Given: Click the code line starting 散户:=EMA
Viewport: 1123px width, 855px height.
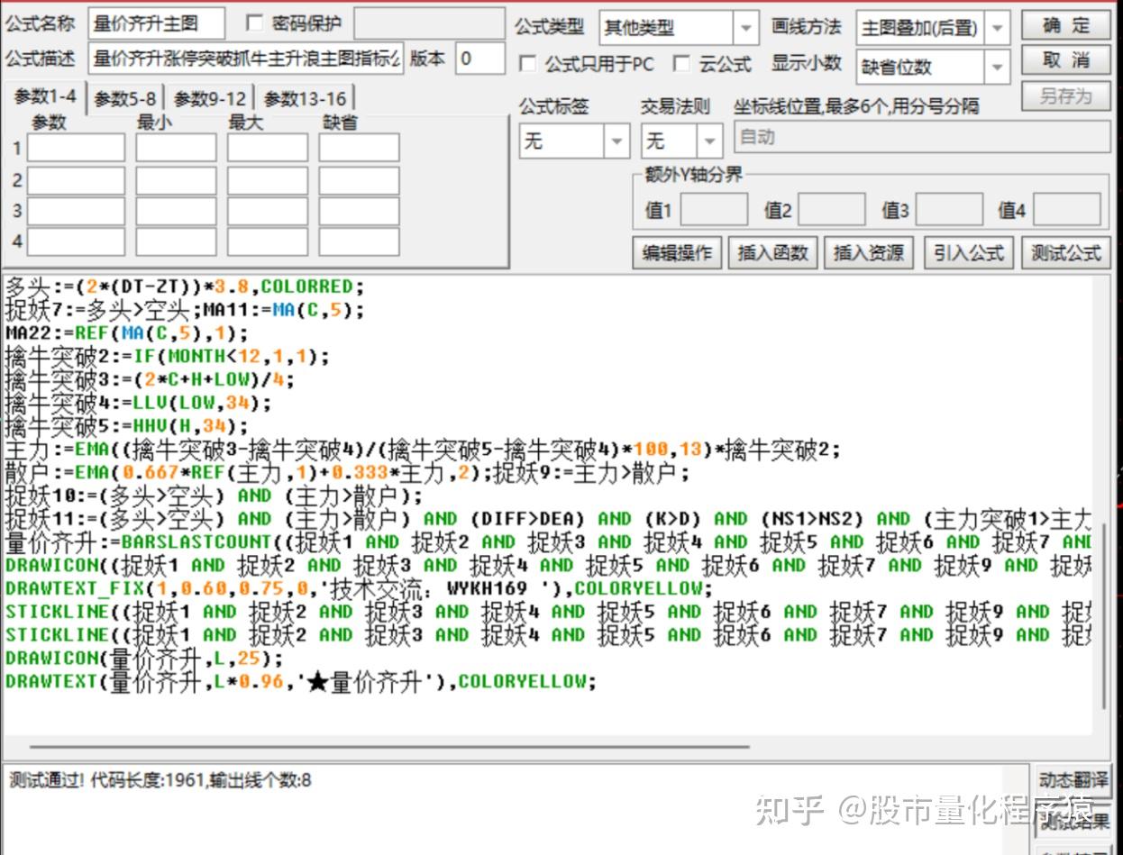Looking at the screenshot, I should [348, 473].
